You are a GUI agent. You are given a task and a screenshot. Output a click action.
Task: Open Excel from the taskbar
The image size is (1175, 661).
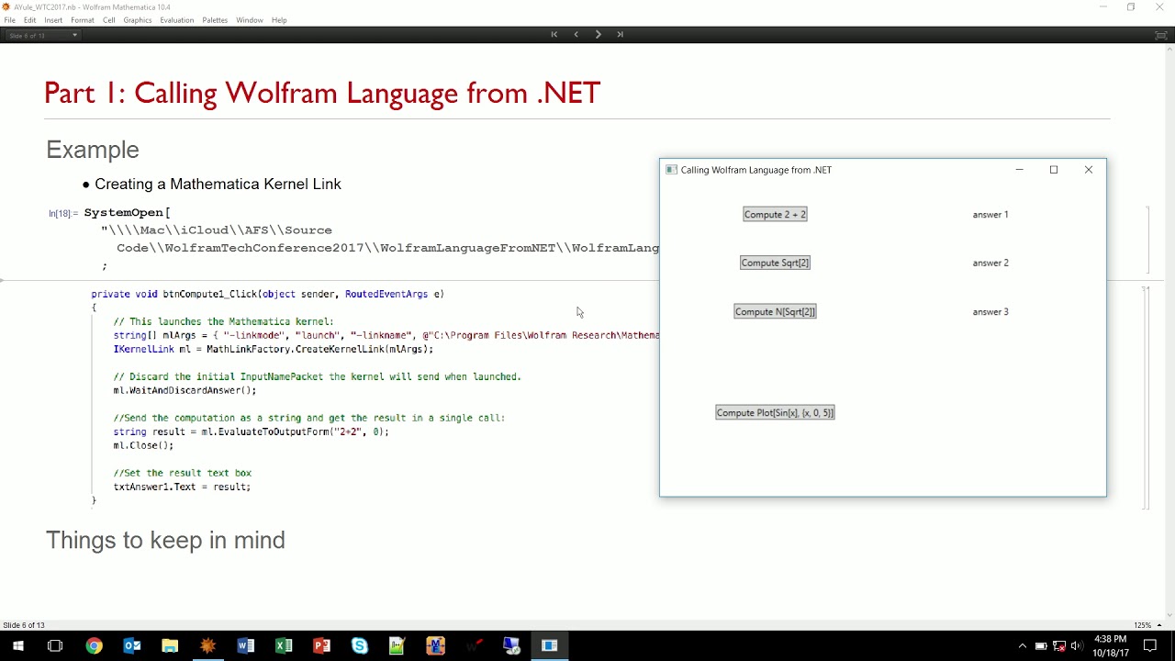click(x=284, y=645)
